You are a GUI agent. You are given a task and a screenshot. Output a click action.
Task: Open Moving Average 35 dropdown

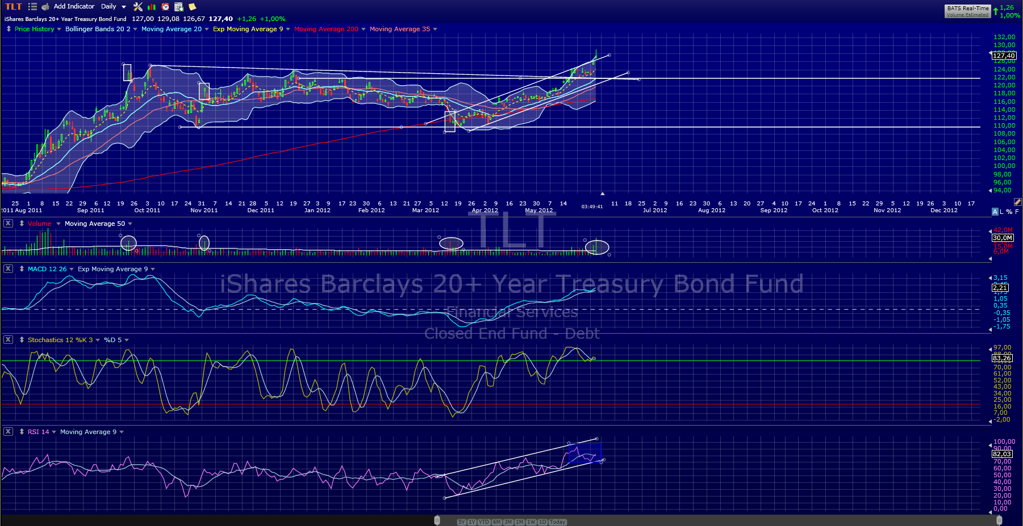[435, 30]
